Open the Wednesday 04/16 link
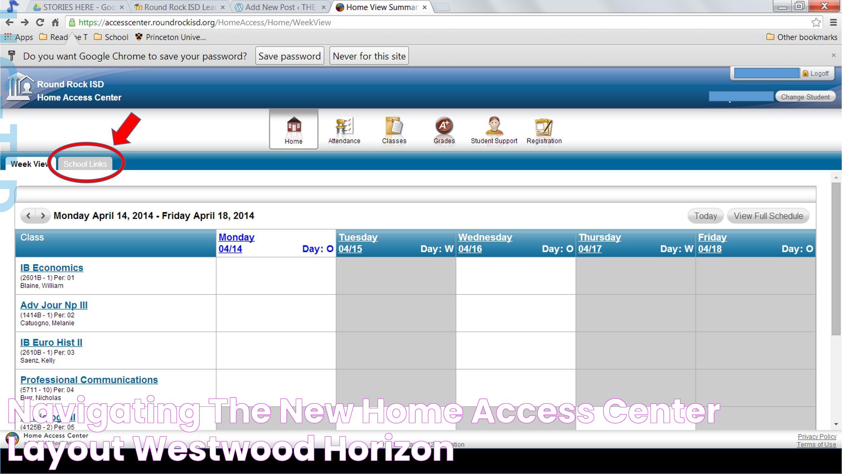This screenshot has width=842, height=474. 485,243
